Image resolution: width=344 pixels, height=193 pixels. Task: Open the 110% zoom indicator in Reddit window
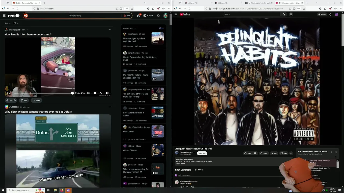[126, 9]
